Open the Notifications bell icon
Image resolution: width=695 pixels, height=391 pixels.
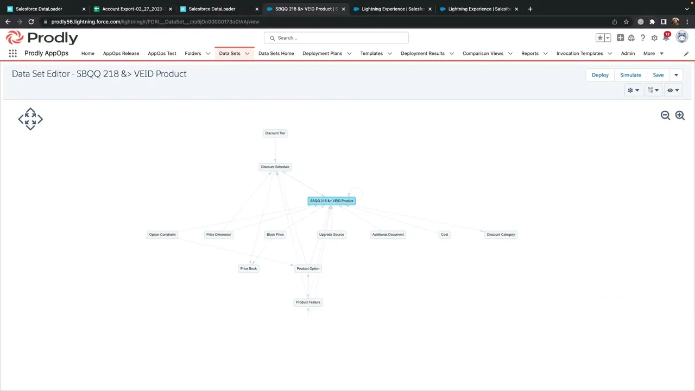(666, 37)
